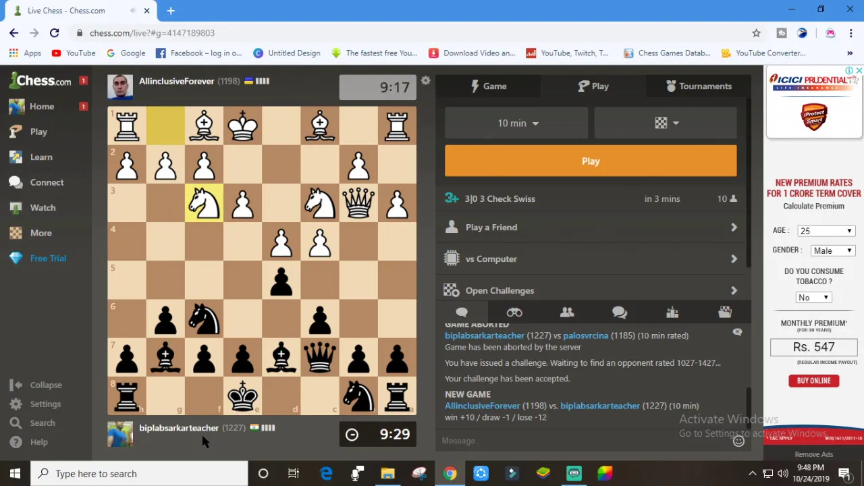
Task: Click Free Trial diamond link
Action: pyautogui.click(x=47, y=259)
